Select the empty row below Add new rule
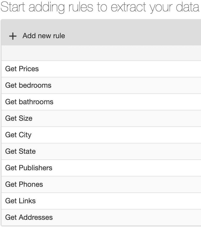This screenshot has width=201, height=227. click(100, 53)
